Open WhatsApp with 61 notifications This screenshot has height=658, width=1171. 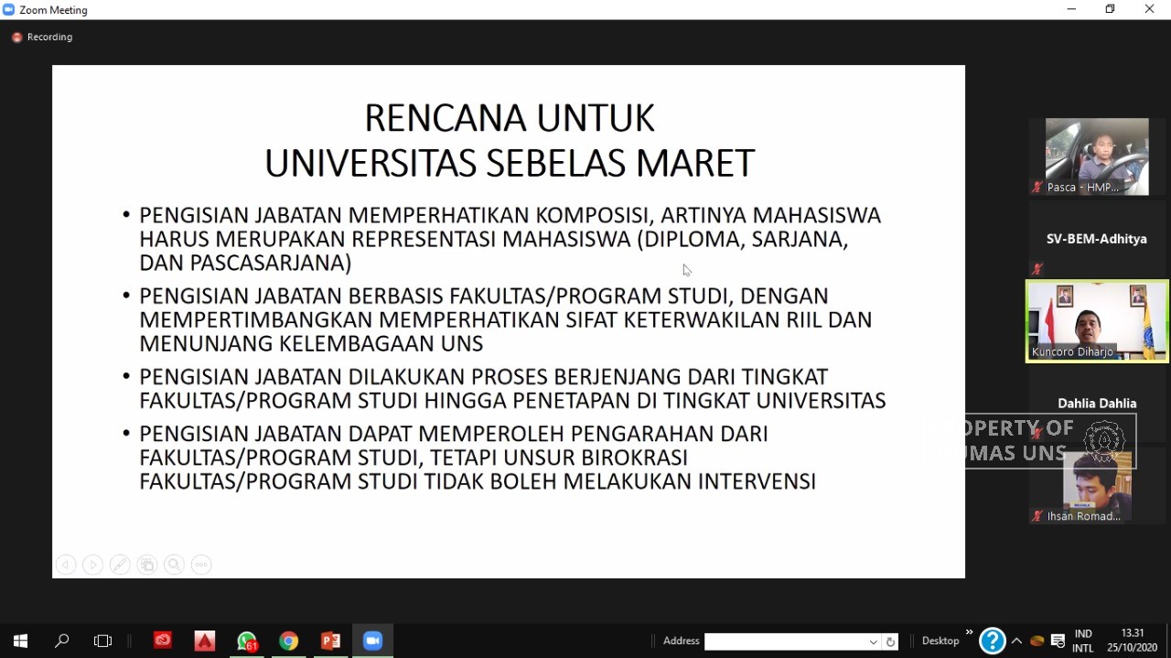[x=247, y=641]
